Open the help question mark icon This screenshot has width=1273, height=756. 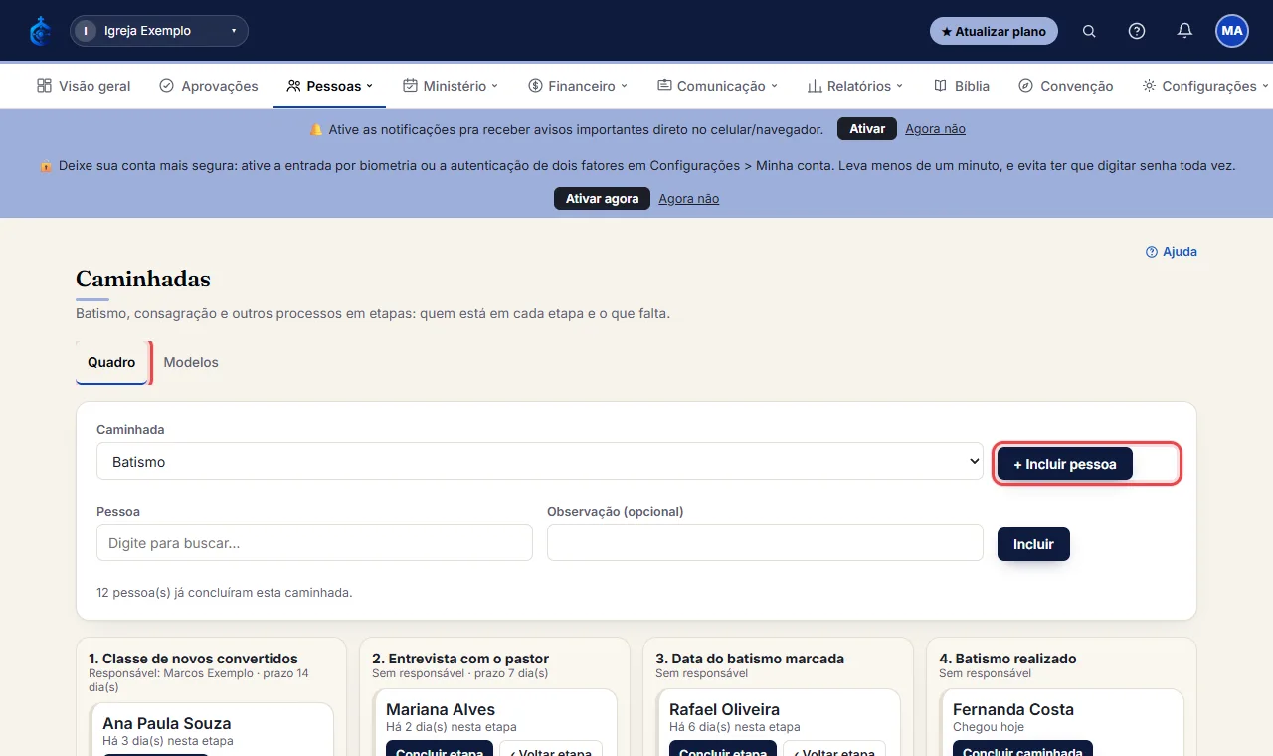click(x=1137, y=31)
